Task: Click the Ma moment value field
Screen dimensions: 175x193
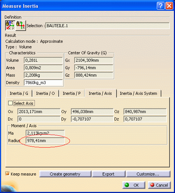Action: (x=45, y=133)
